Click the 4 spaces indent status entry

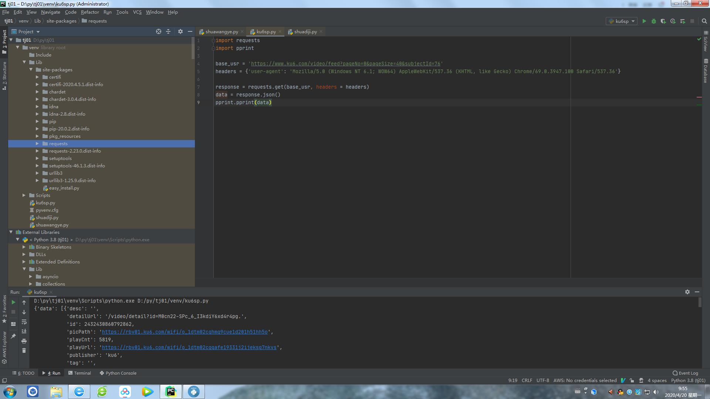(x=657, y=381)
